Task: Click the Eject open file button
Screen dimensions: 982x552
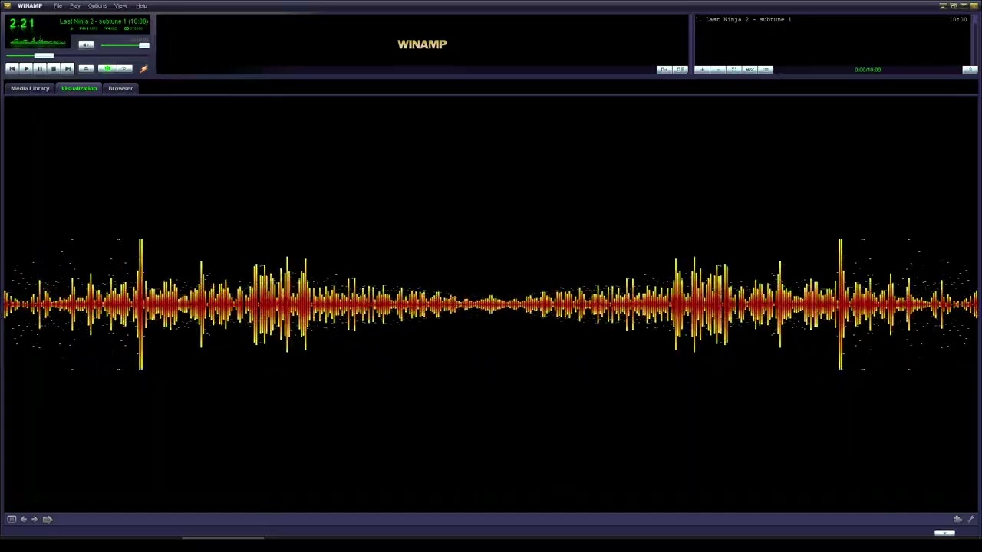Action: 86,68
